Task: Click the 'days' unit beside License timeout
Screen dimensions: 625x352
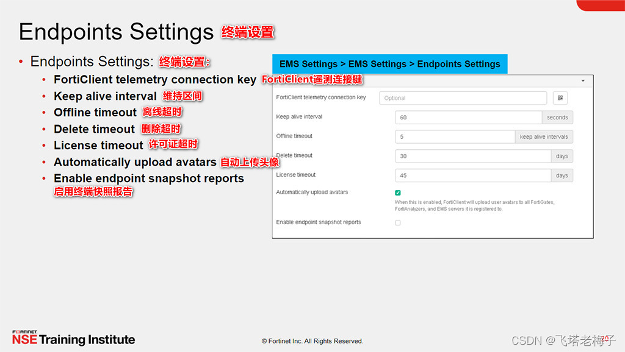Action: point(562,175)
